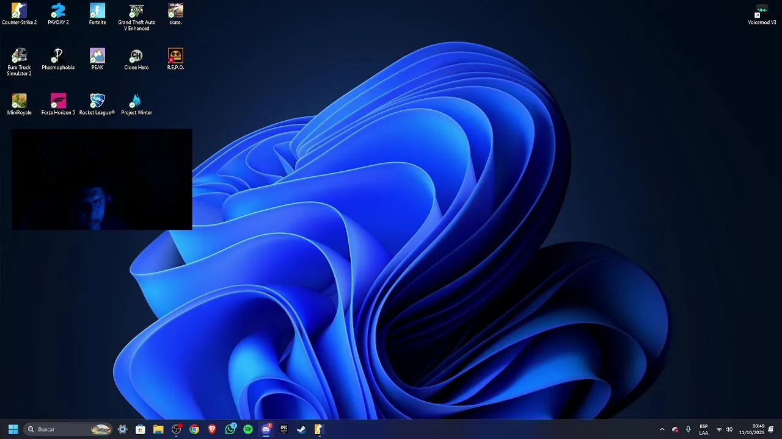Click the microphone icon in system tray
The width and height of the screenshot is (782, 439).
[689, 429]
